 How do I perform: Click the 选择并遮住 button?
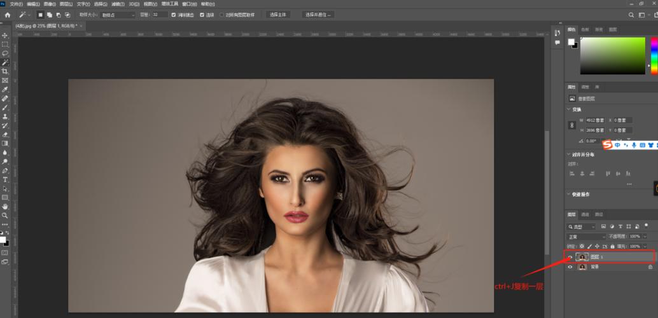pos(318,15)
